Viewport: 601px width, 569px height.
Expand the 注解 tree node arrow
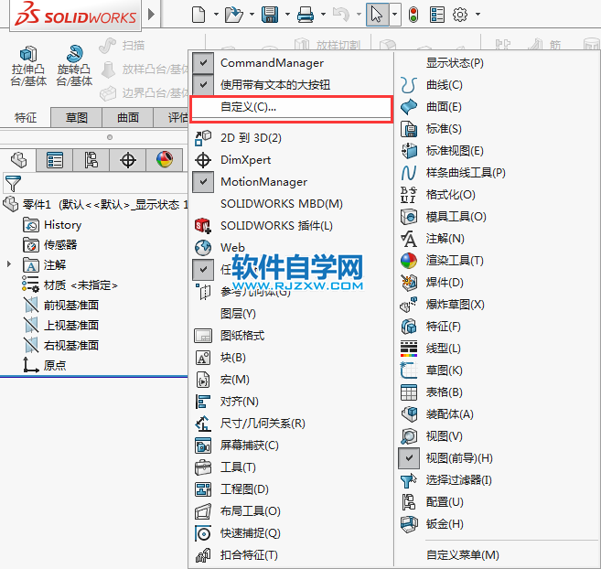[9, 264]
